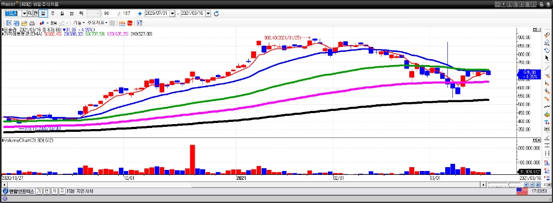The height and width of the screenshot is (203, 553).
Task: Switch chart to 월 (monthly) period
Action: coord(62,13)
